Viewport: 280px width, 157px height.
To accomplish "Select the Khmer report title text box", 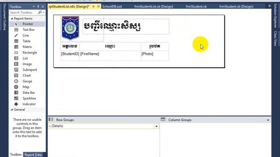I will (126, 27).
